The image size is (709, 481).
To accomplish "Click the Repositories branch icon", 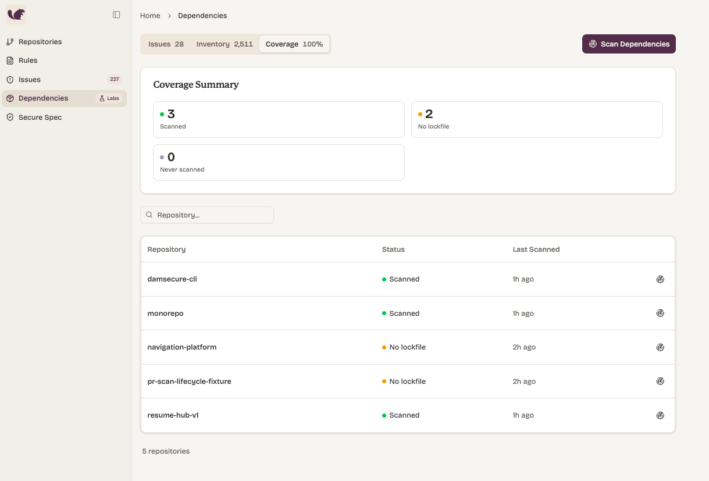I will [10, 42].
